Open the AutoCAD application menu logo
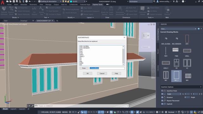The width and height of the screenshot is (203, 114). tap(3, 2)
